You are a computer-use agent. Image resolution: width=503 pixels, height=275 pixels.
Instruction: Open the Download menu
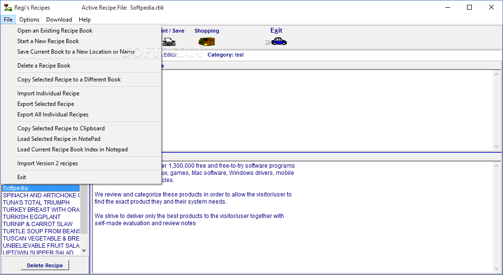point(59,20)
